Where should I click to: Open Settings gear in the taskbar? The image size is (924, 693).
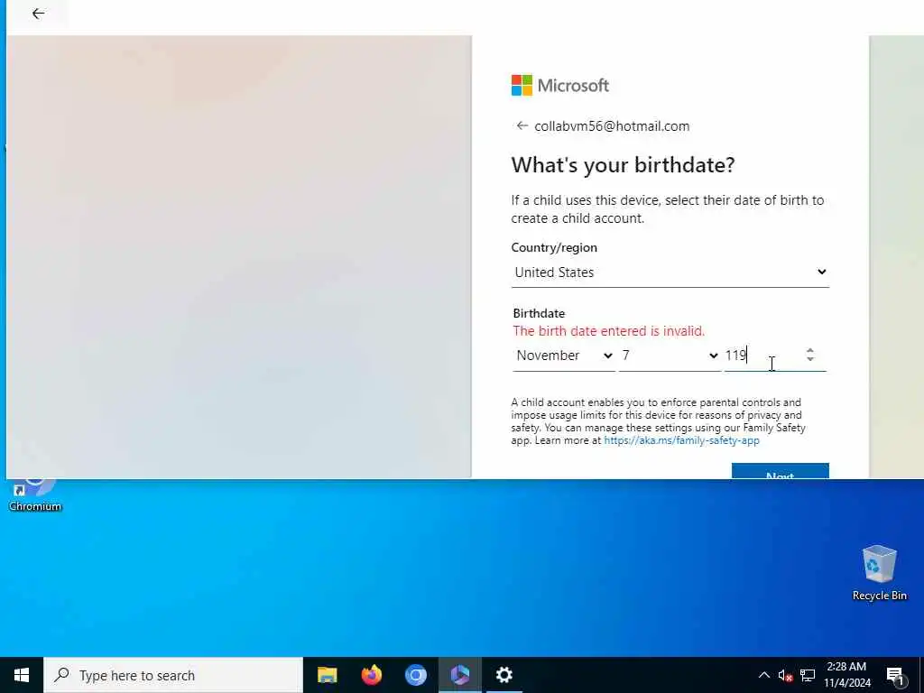(504, 675)
